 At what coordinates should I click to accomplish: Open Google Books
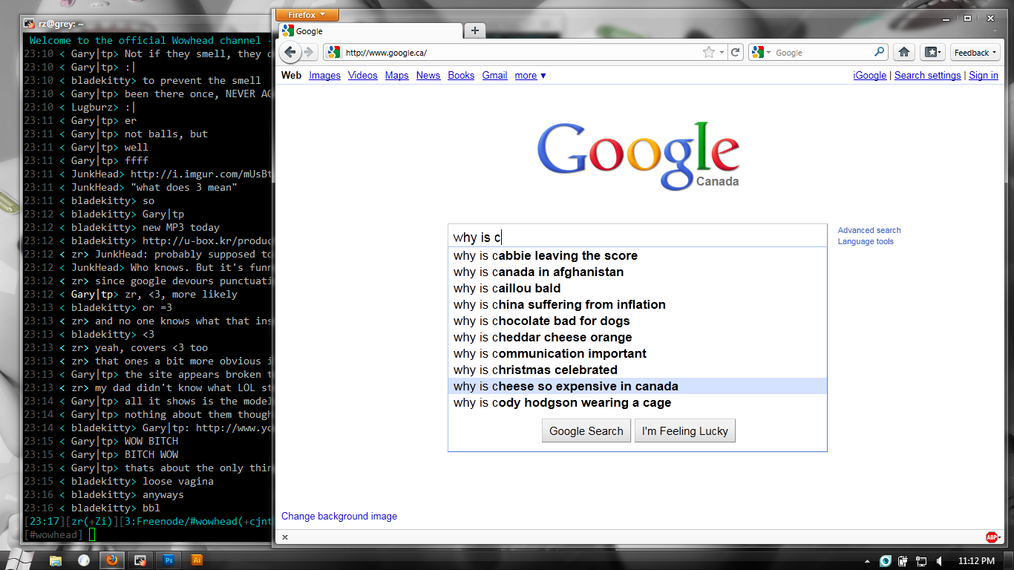click(x=461, y=75)
